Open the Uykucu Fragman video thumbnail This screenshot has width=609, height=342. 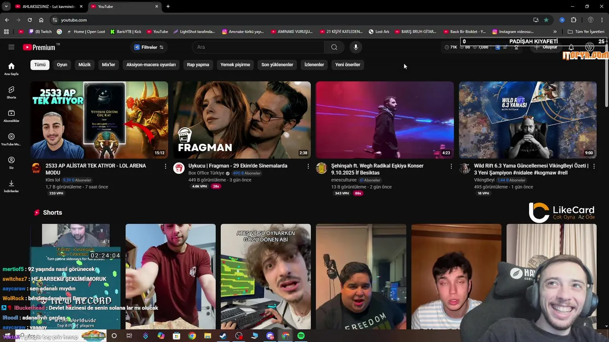click(x=242, y=120)
